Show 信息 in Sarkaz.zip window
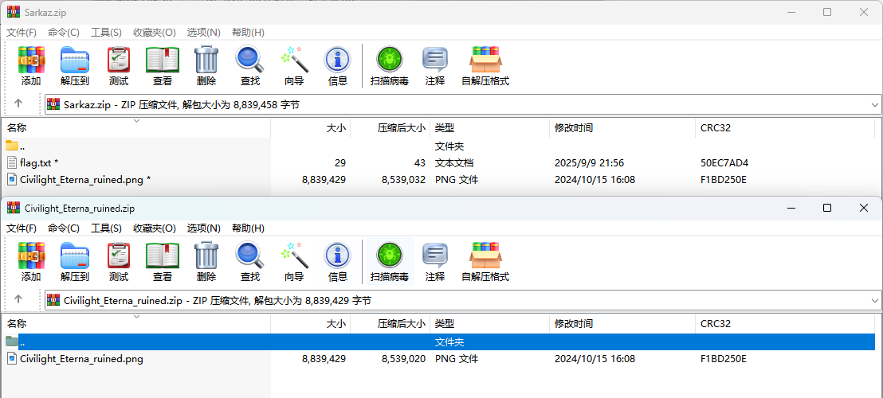The height and width of the screenshot is (398, 883). [x=338, y=66]
